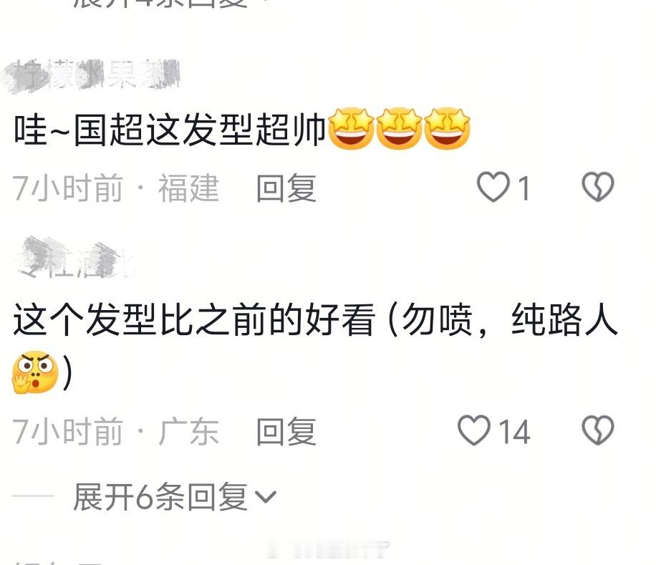
Task: Reply to the Fujian commenter
Action: click(x=286, y=188)
